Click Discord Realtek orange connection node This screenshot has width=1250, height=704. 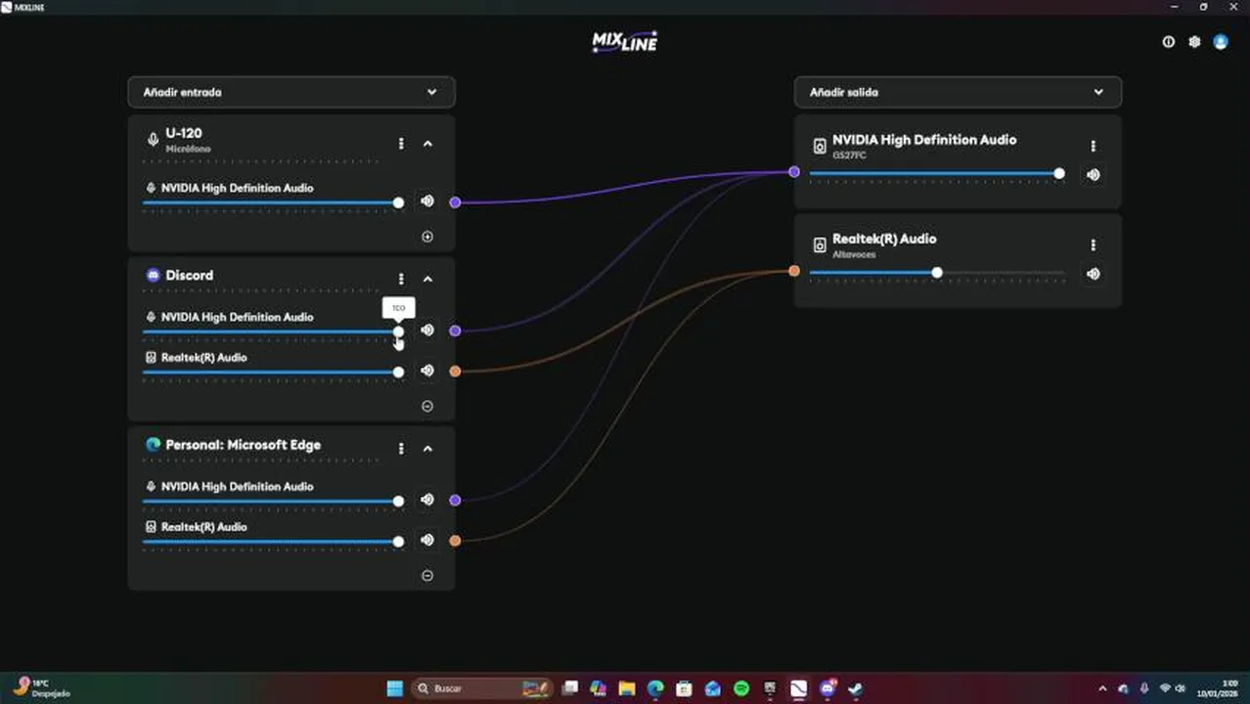coord(455,372)
